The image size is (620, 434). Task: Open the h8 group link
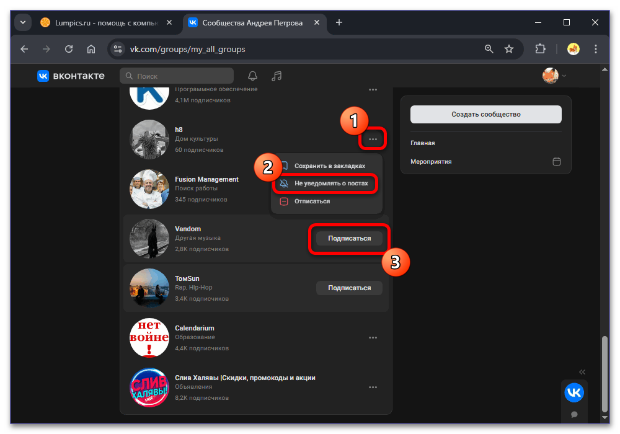point(179,130)
